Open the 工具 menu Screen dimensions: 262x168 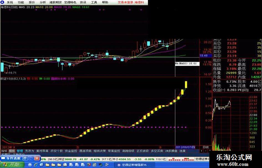click(x=94, y=2)
